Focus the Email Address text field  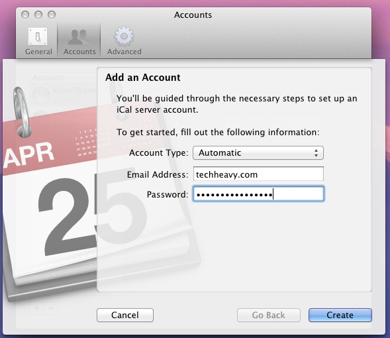[x=258, y=174]
